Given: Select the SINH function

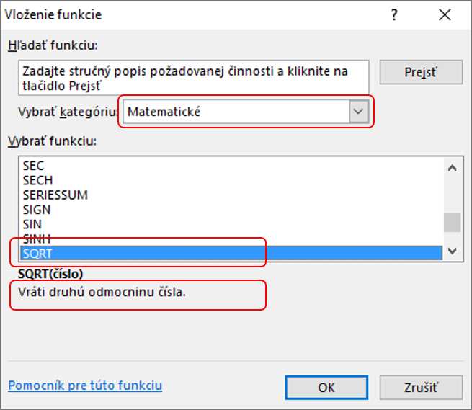Looking at the screenshot, I should (231, 239).
